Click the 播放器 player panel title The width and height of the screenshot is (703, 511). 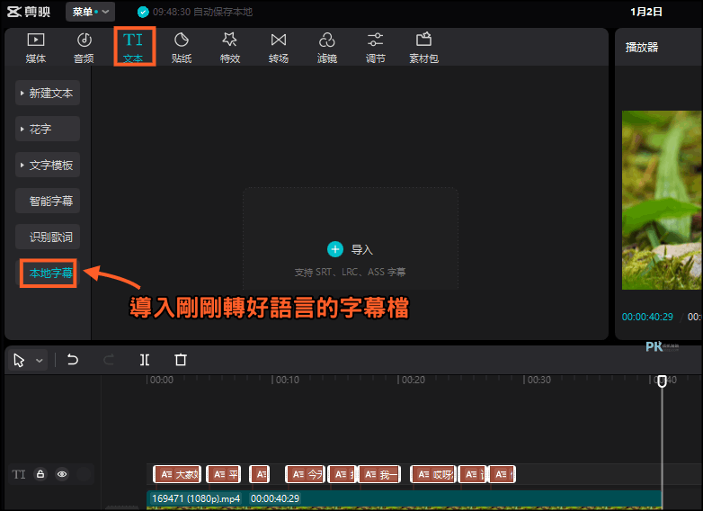(x=642, y=47)
